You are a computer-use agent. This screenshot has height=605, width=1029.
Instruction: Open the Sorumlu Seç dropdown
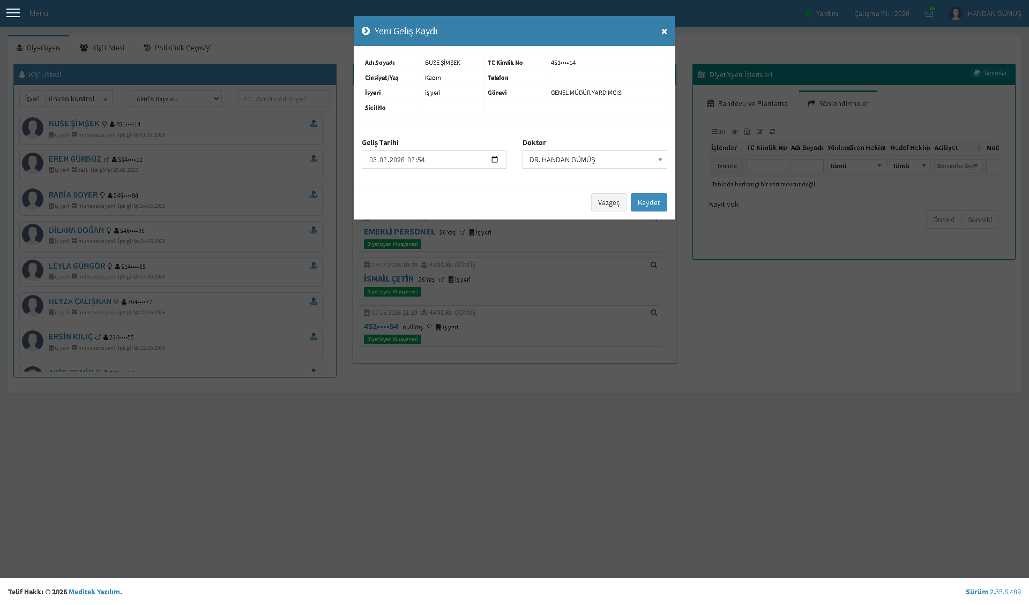(958, 166)
